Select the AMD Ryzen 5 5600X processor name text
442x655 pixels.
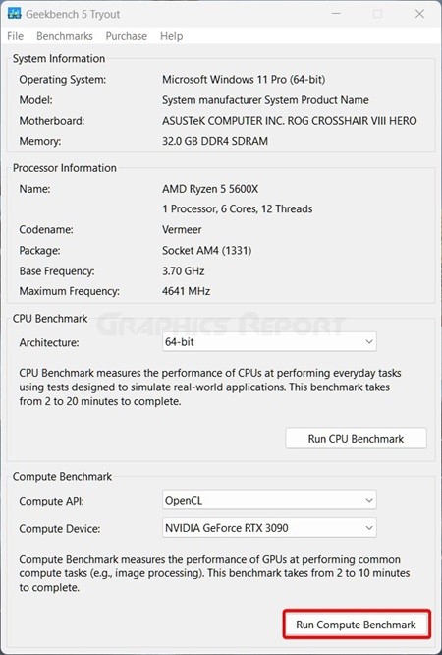click(x=210, y=189)
